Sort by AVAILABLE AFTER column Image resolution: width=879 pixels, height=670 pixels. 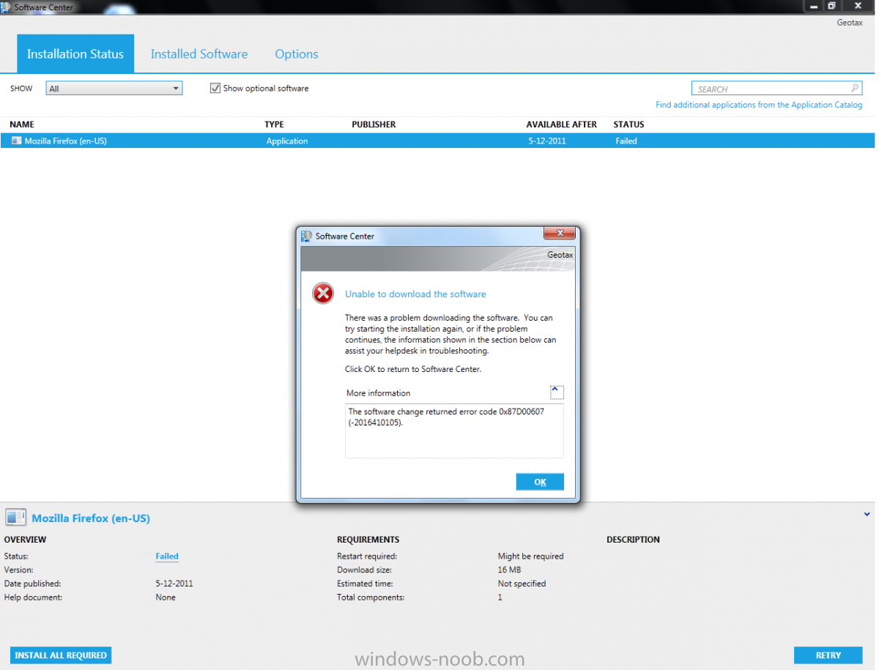click(562, 124)
